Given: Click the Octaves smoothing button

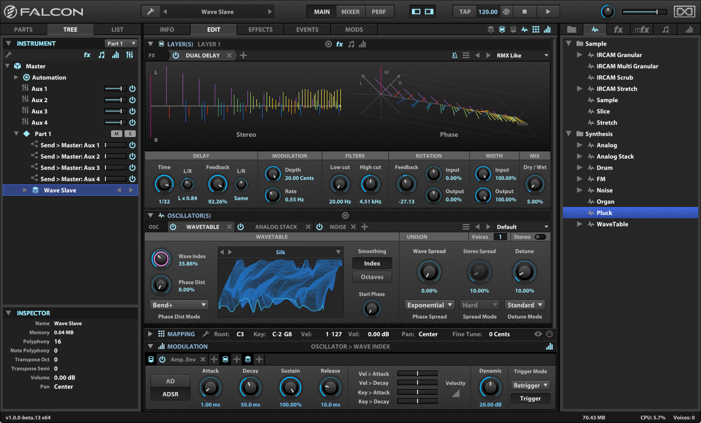Looking at the screenshot, I should pos(372,277).
